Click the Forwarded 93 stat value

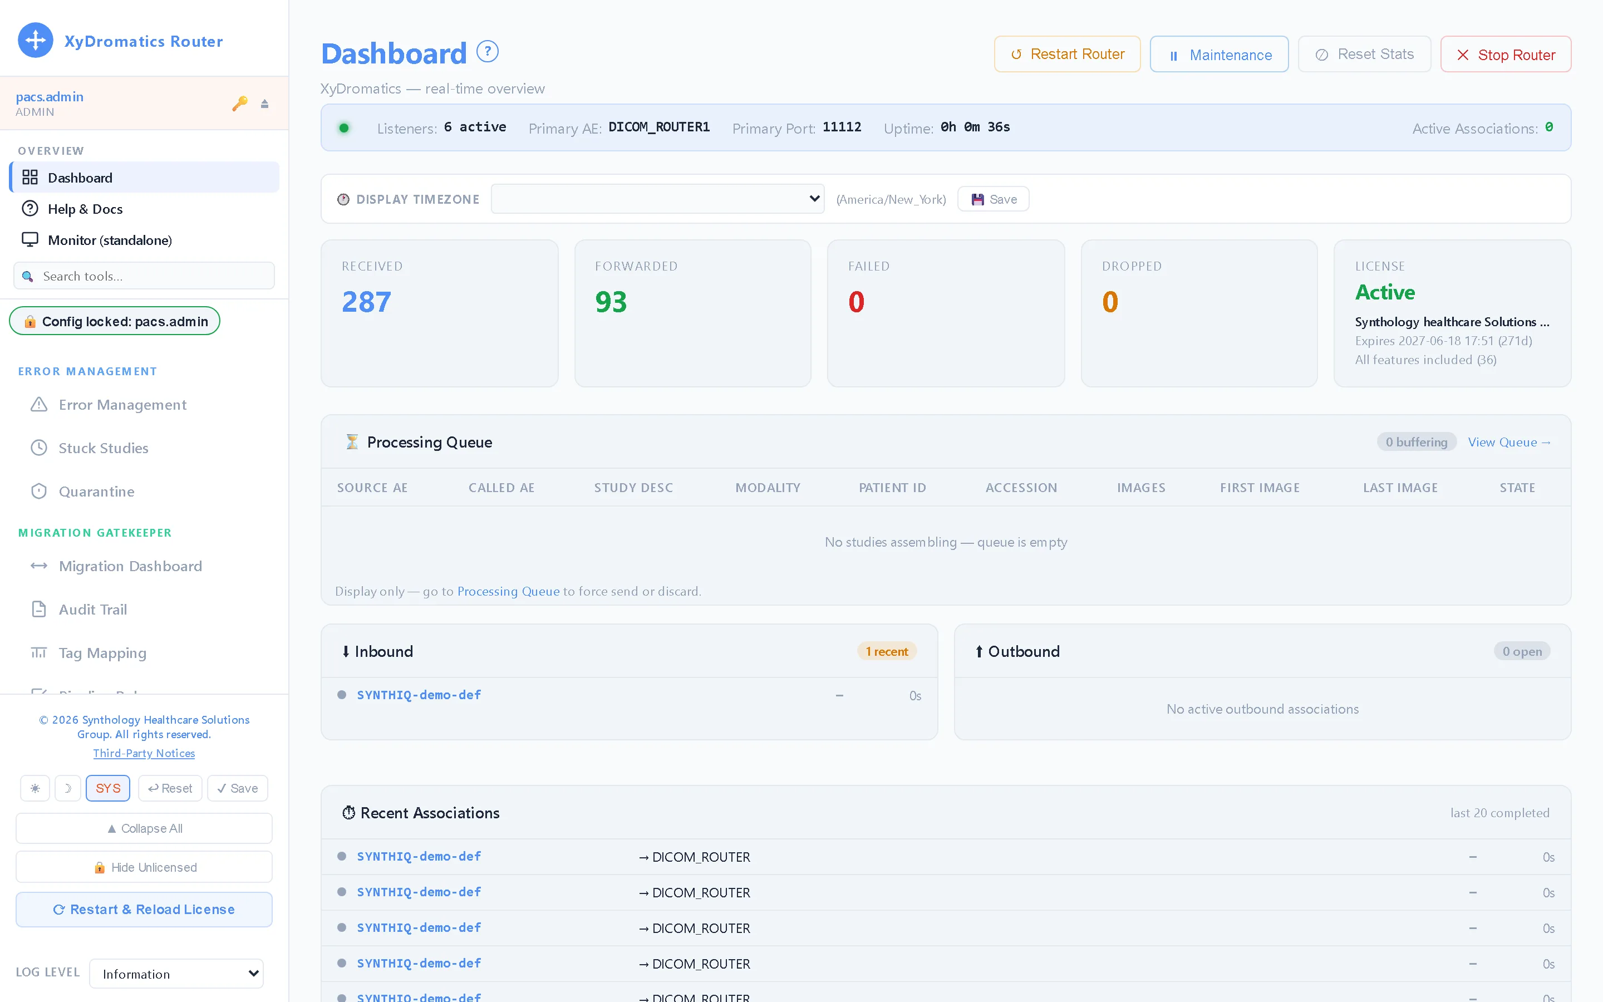(x=611, y=302)
